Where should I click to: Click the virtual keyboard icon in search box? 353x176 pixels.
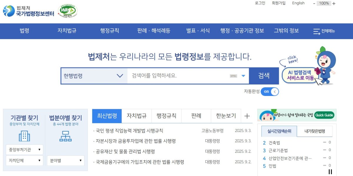point(234,76)
